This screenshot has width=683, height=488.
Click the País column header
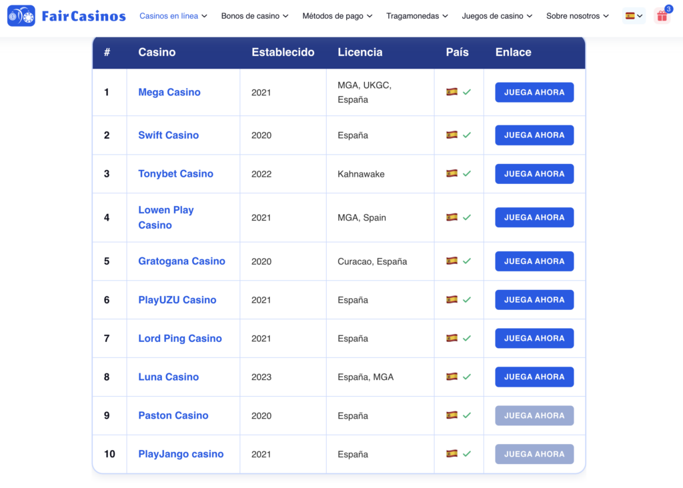(458, 52)
